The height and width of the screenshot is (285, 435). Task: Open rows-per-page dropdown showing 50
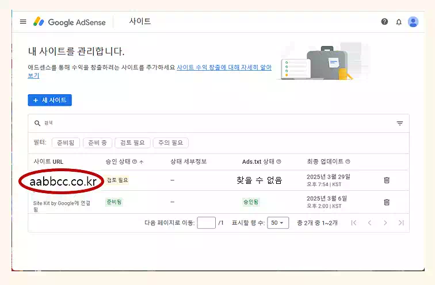pyautogui.click(x=278, y=223)
